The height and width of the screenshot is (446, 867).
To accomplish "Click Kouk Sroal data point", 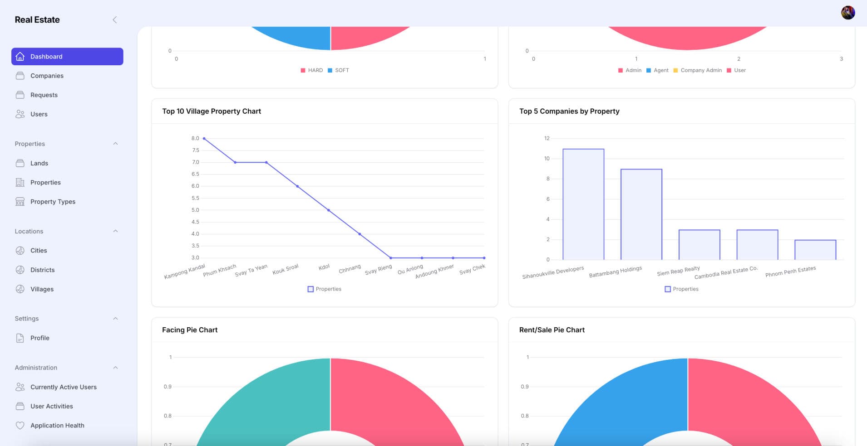I will point(297,186).
